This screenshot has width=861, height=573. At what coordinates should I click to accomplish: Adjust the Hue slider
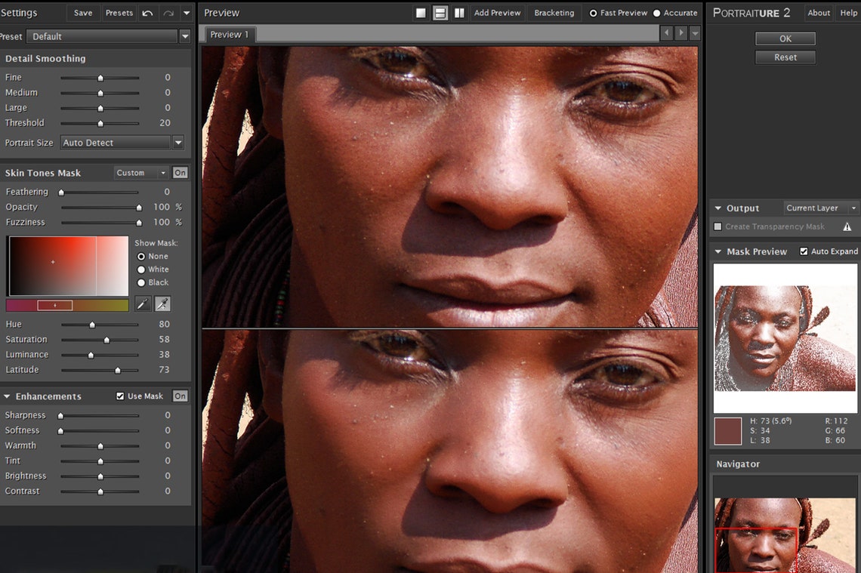point(100,325)
